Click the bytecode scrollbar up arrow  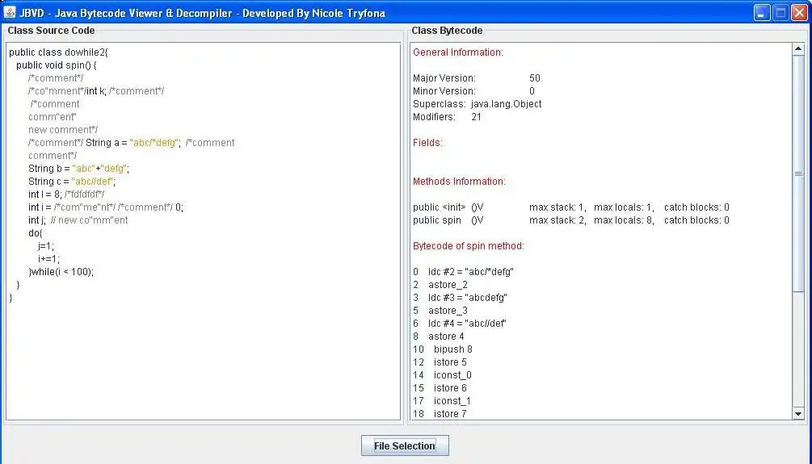798,48
